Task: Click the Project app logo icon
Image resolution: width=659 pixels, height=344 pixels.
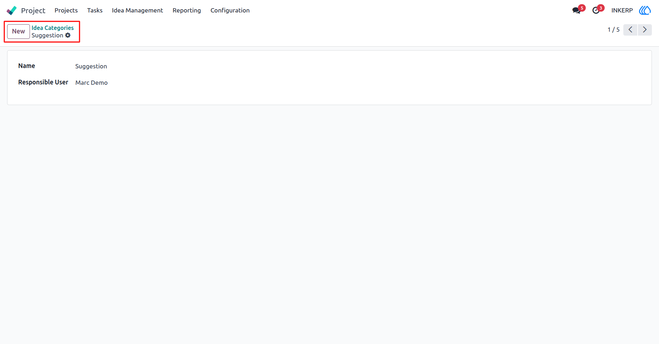Action: pyautogui.click(x=11, y=10)
